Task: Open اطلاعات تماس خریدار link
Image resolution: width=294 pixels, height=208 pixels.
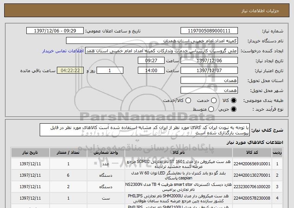Action: tap(63, 51)
